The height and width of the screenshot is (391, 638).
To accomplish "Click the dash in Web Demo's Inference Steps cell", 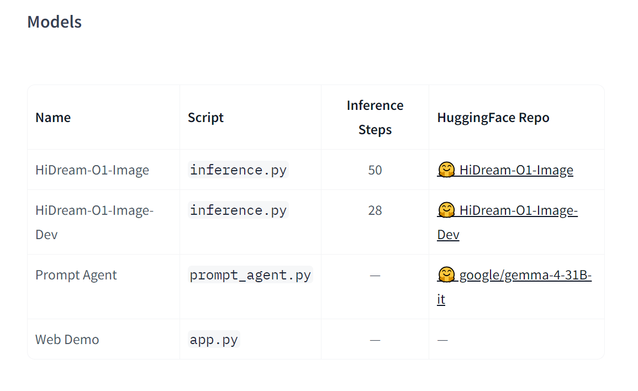I will pos(375,340).
